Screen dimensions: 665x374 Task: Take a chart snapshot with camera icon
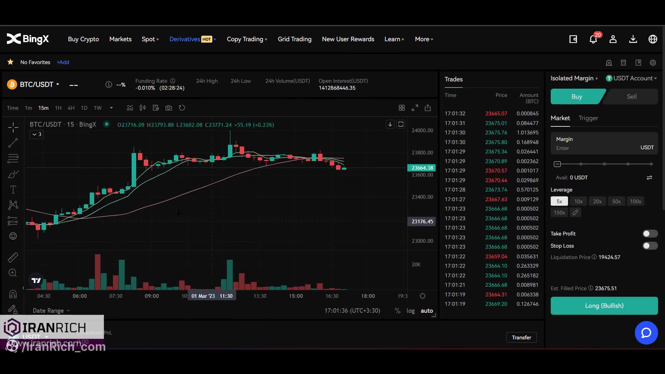169,108
